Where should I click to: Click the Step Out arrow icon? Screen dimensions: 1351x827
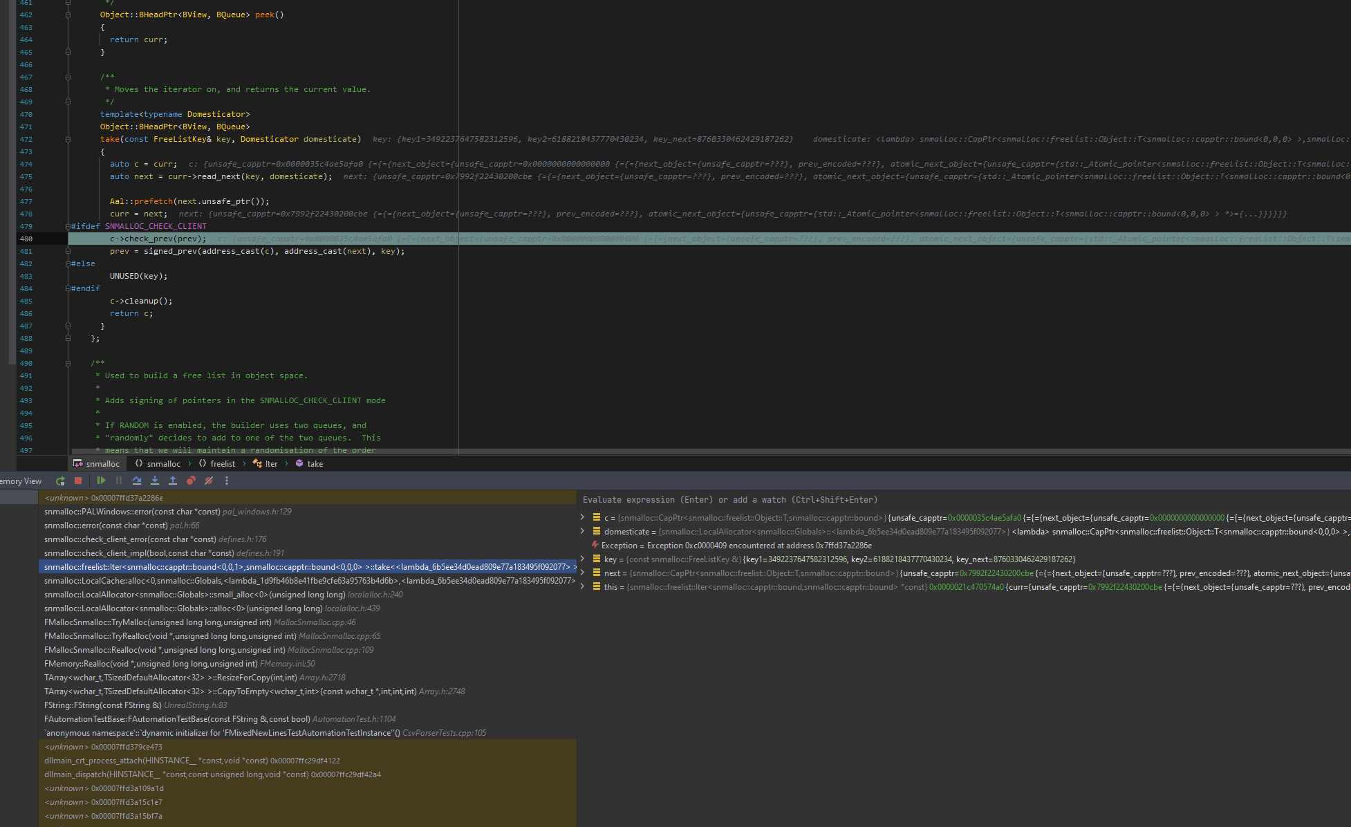173,481
